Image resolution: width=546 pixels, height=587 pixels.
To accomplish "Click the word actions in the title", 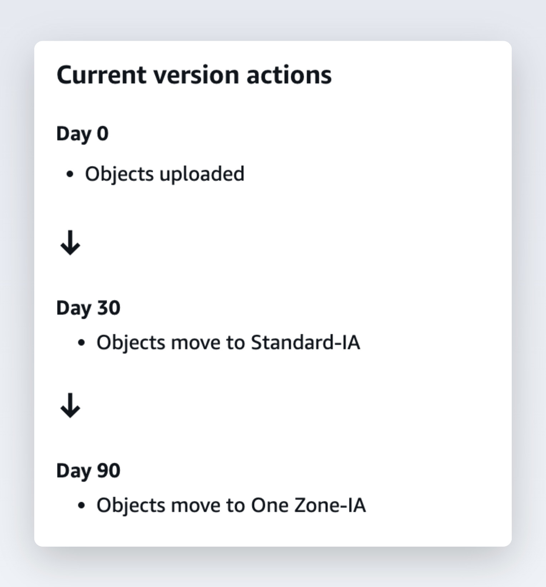I will [289, 75].
